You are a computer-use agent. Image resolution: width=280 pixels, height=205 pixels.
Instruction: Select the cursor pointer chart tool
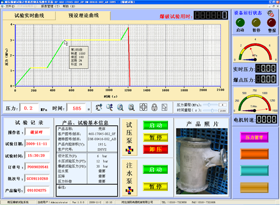tap(164, 107)
